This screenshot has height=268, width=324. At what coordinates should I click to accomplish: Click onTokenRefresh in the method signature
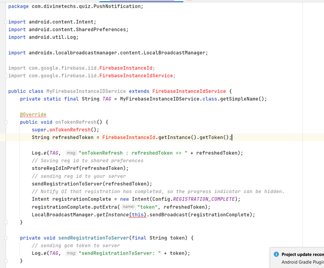(x=75, y=122)
